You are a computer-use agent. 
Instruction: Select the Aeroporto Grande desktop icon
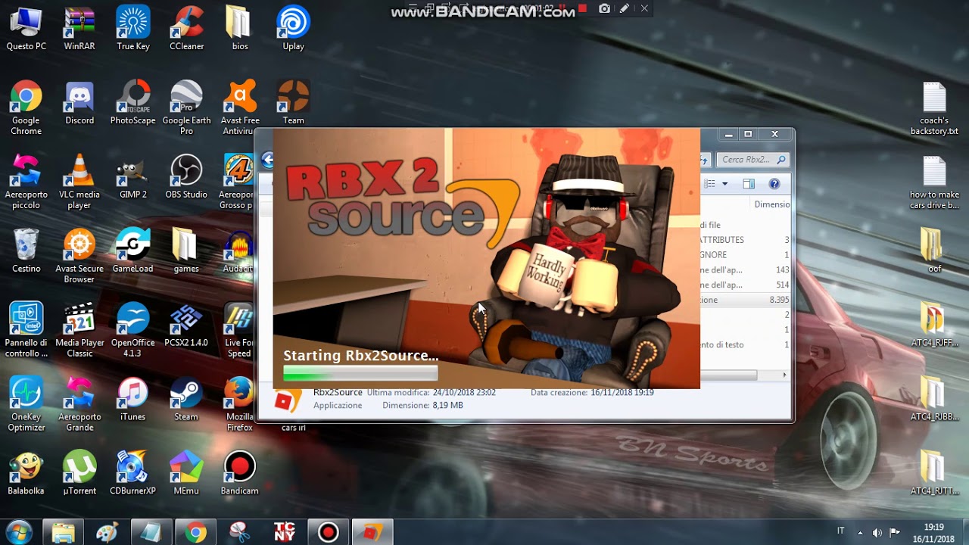tap(79, 404)
